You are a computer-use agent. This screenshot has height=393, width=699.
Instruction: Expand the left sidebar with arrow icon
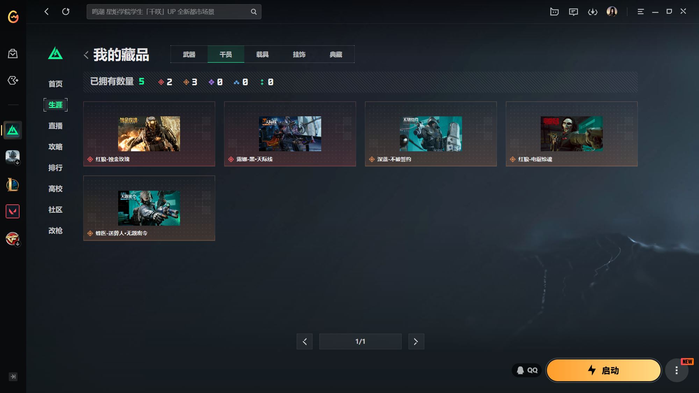(13, 377)
